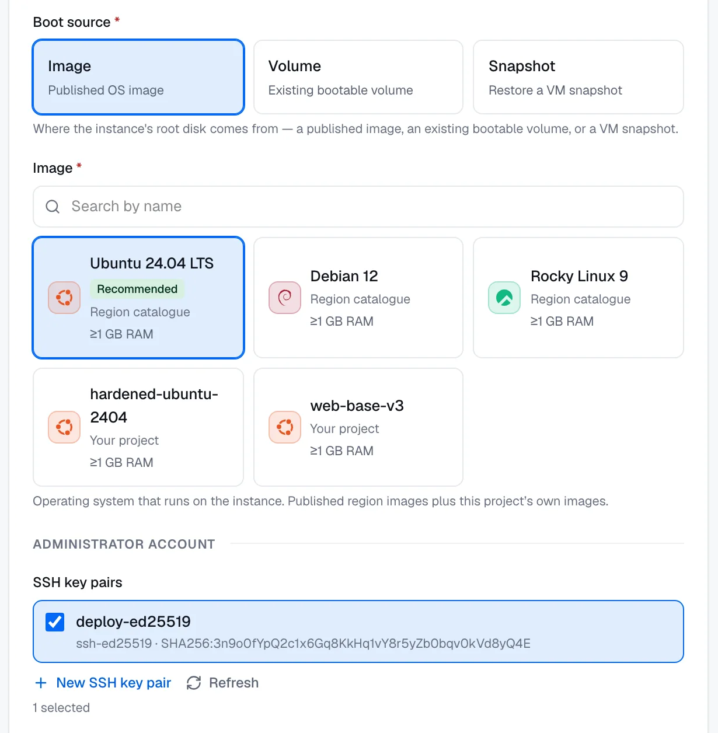
Task: Select the Debian 12 image card
Action: point(358,298)
